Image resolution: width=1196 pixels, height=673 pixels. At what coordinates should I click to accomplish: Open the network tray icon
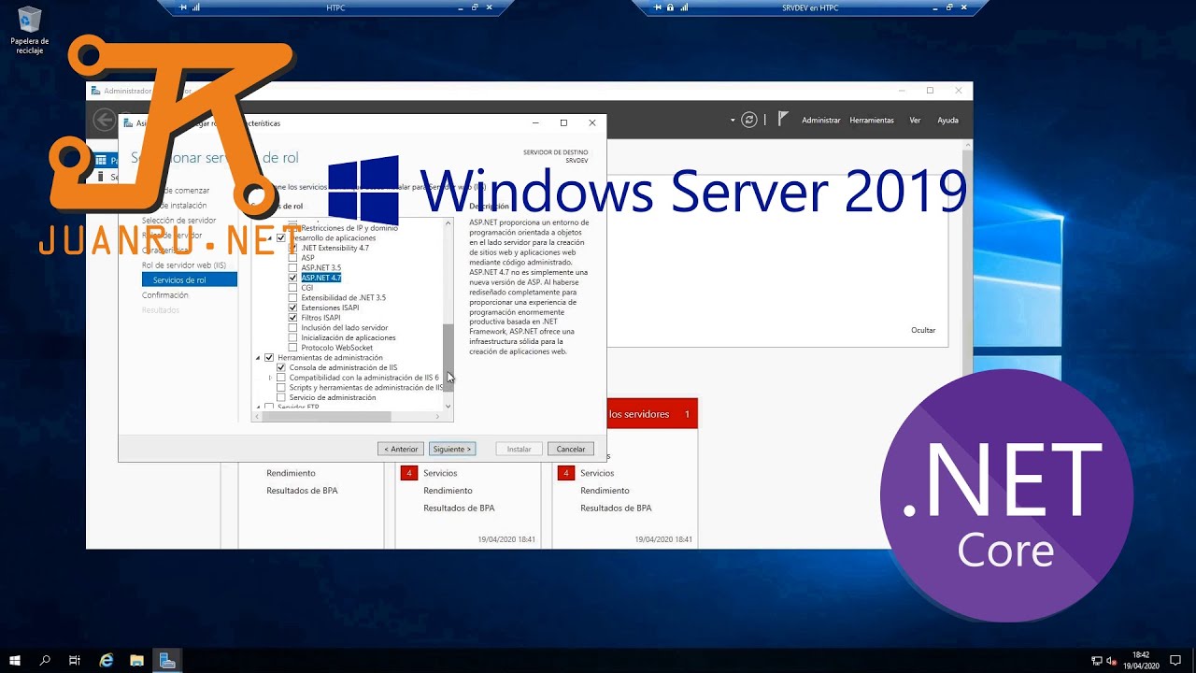[x=1095, y=661]
